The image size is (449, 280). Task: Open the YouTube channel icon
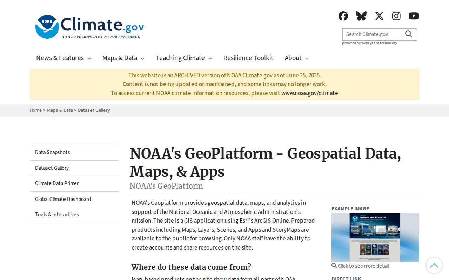coord(414,16)
